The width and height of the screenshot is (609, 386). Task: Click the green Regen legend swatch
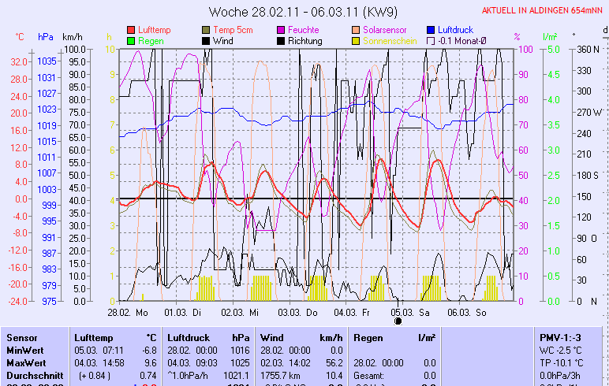tap(131, 41)
